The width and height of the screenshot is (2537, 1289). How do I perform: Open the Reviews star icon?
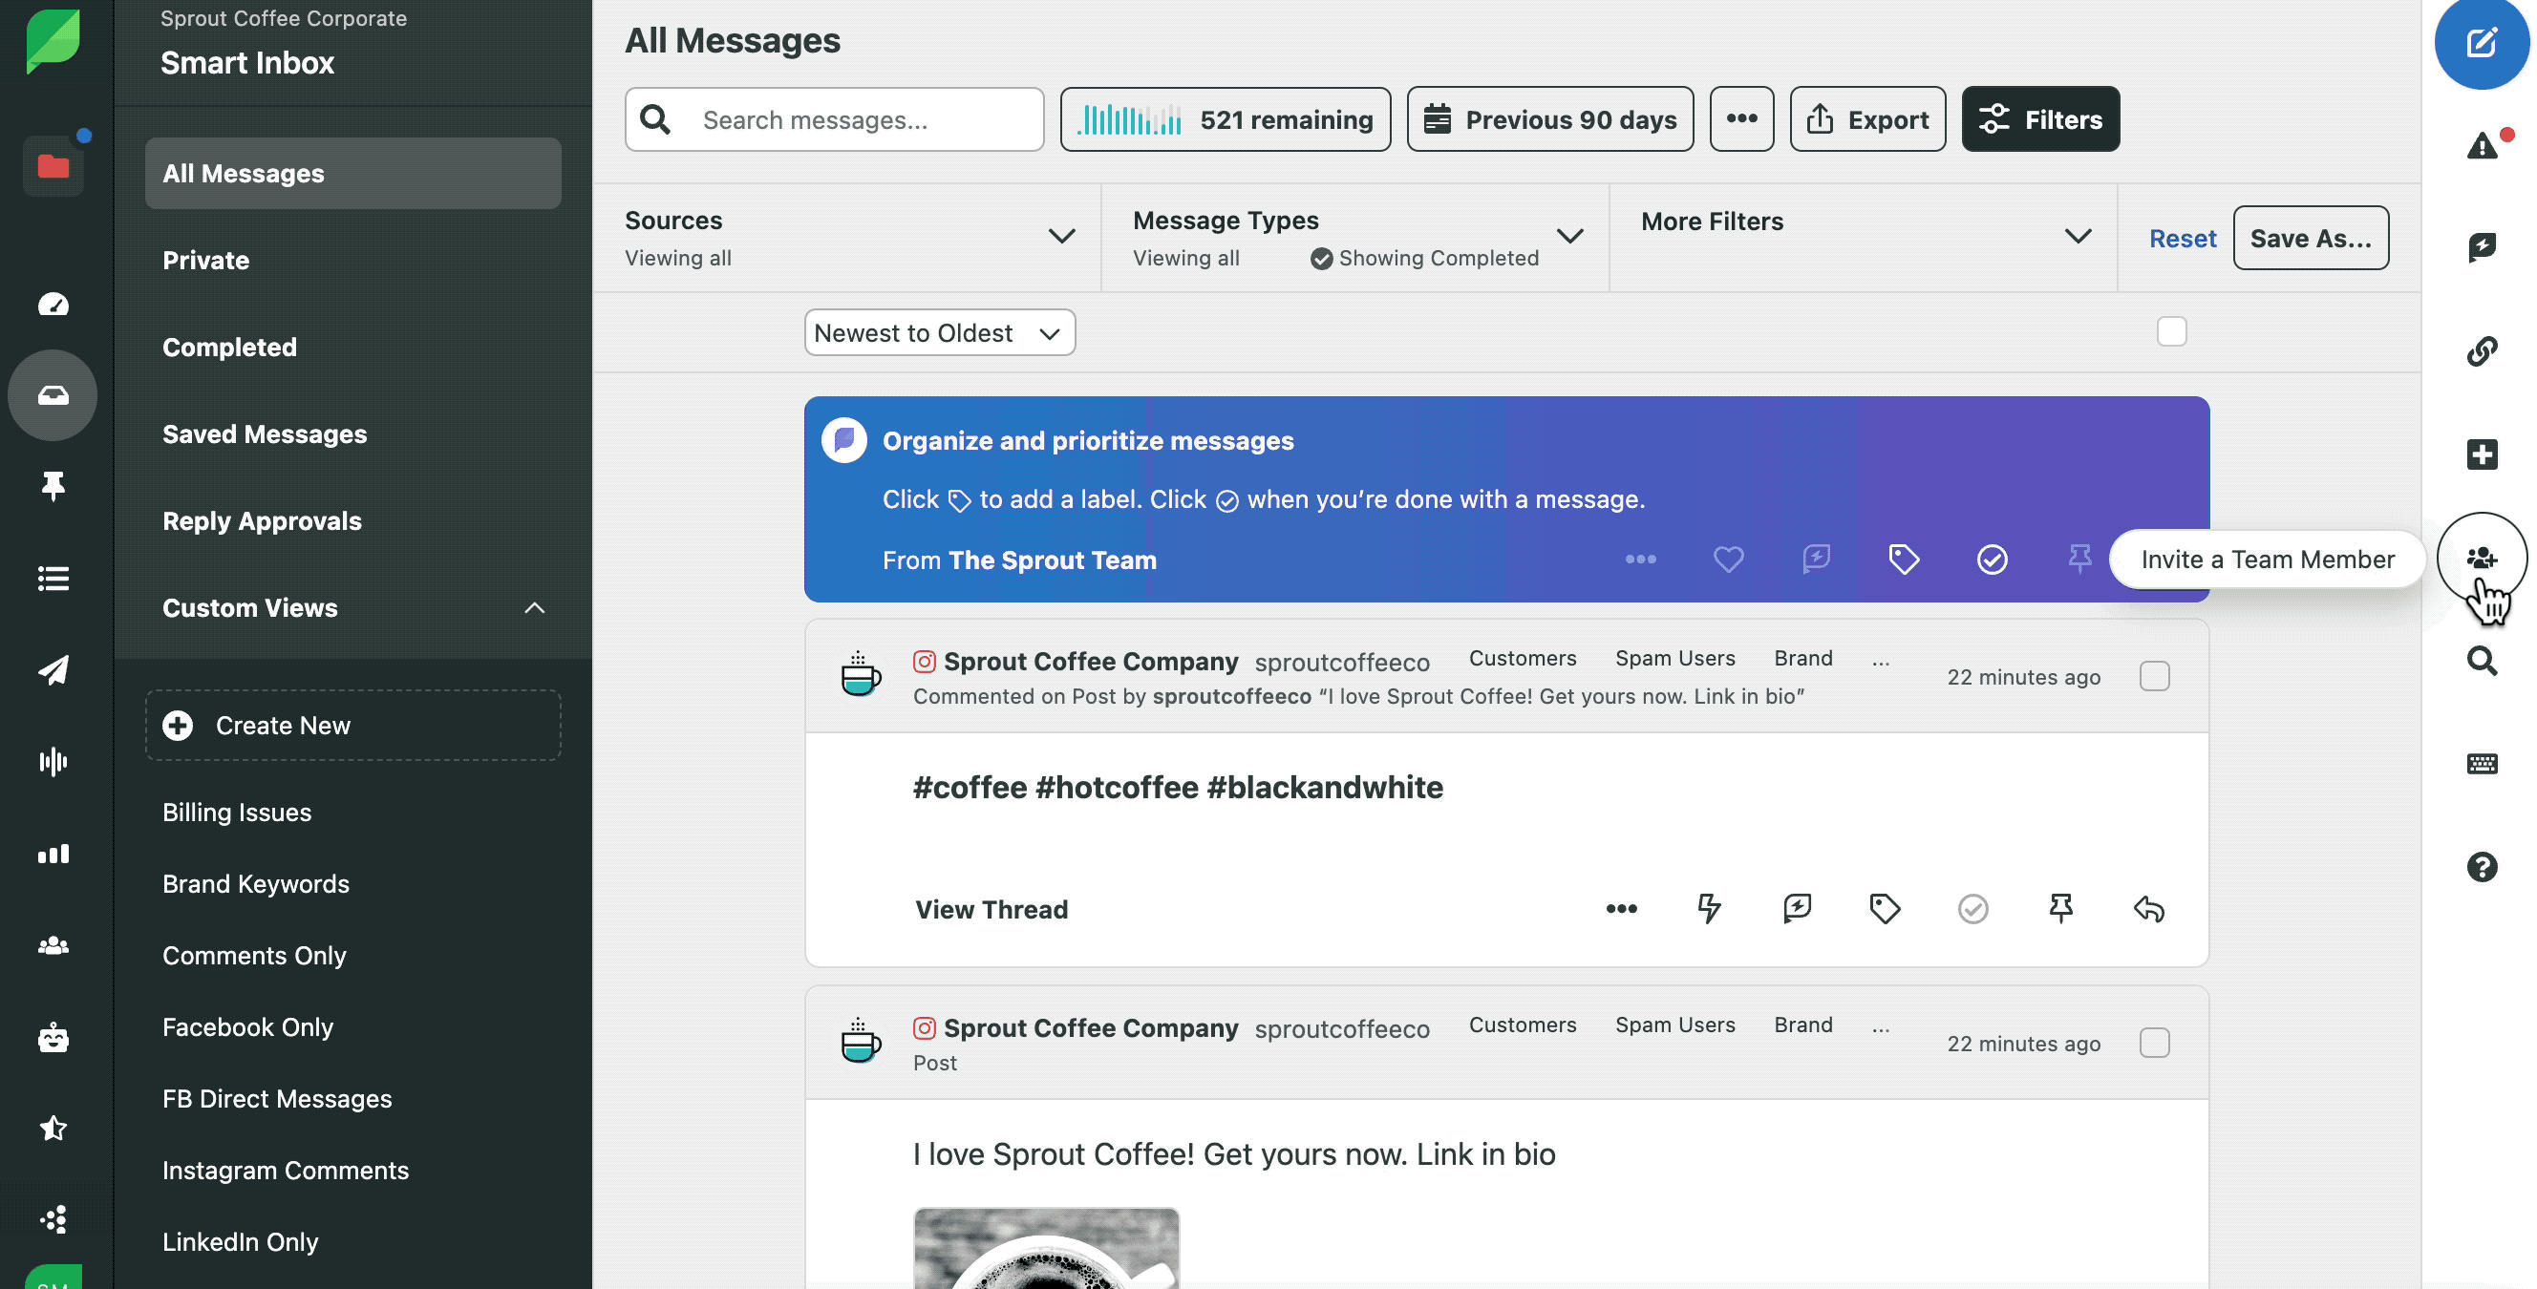(53, 1128)
